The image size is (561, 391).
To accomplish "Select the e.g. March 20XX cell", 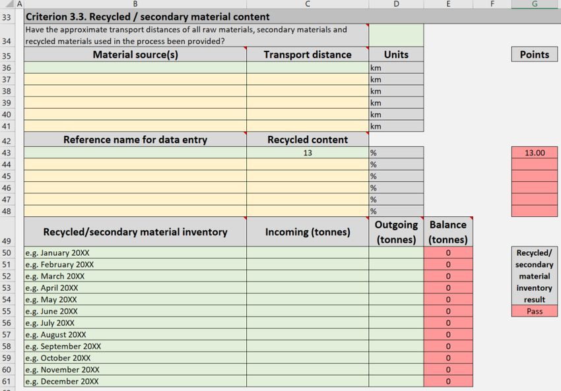I will tap(135, 276).
